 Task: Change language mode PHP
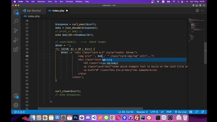point(169,112)
